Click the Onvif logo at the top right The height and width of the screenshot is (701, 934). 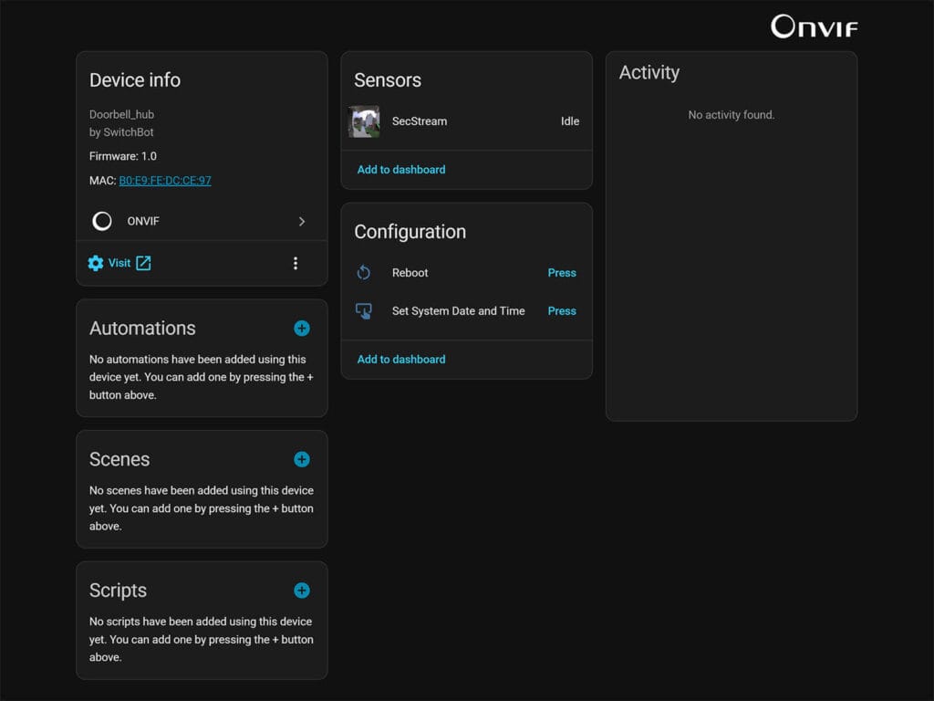pos(815,26)
